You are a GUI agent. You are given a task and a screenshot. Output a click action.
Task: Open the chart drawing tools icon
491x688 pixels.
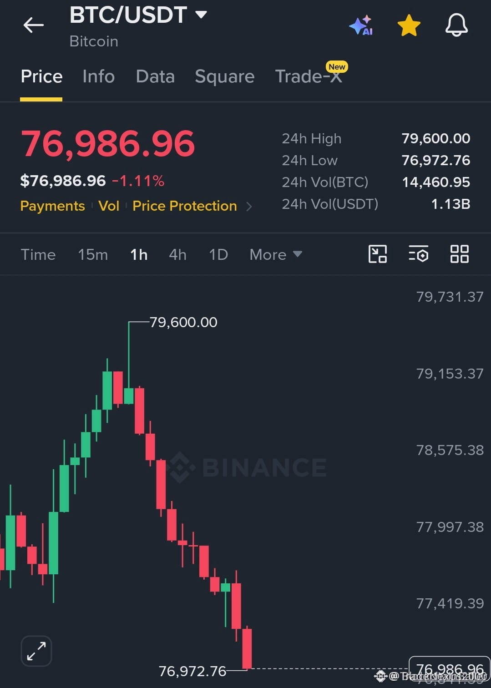(378, 254)
